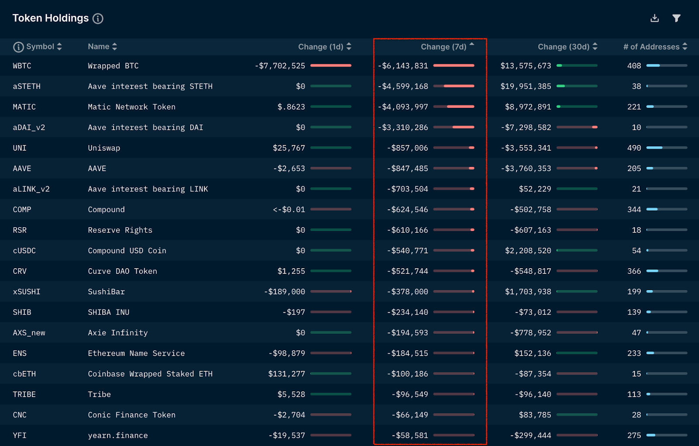The image size is (699, 446).
Task: Sort by Name column arrows
Action: click(x=114, y=46)
